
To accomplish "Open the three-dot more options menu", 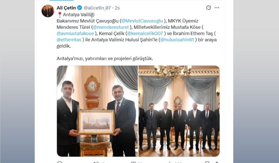I will [217, 8].
